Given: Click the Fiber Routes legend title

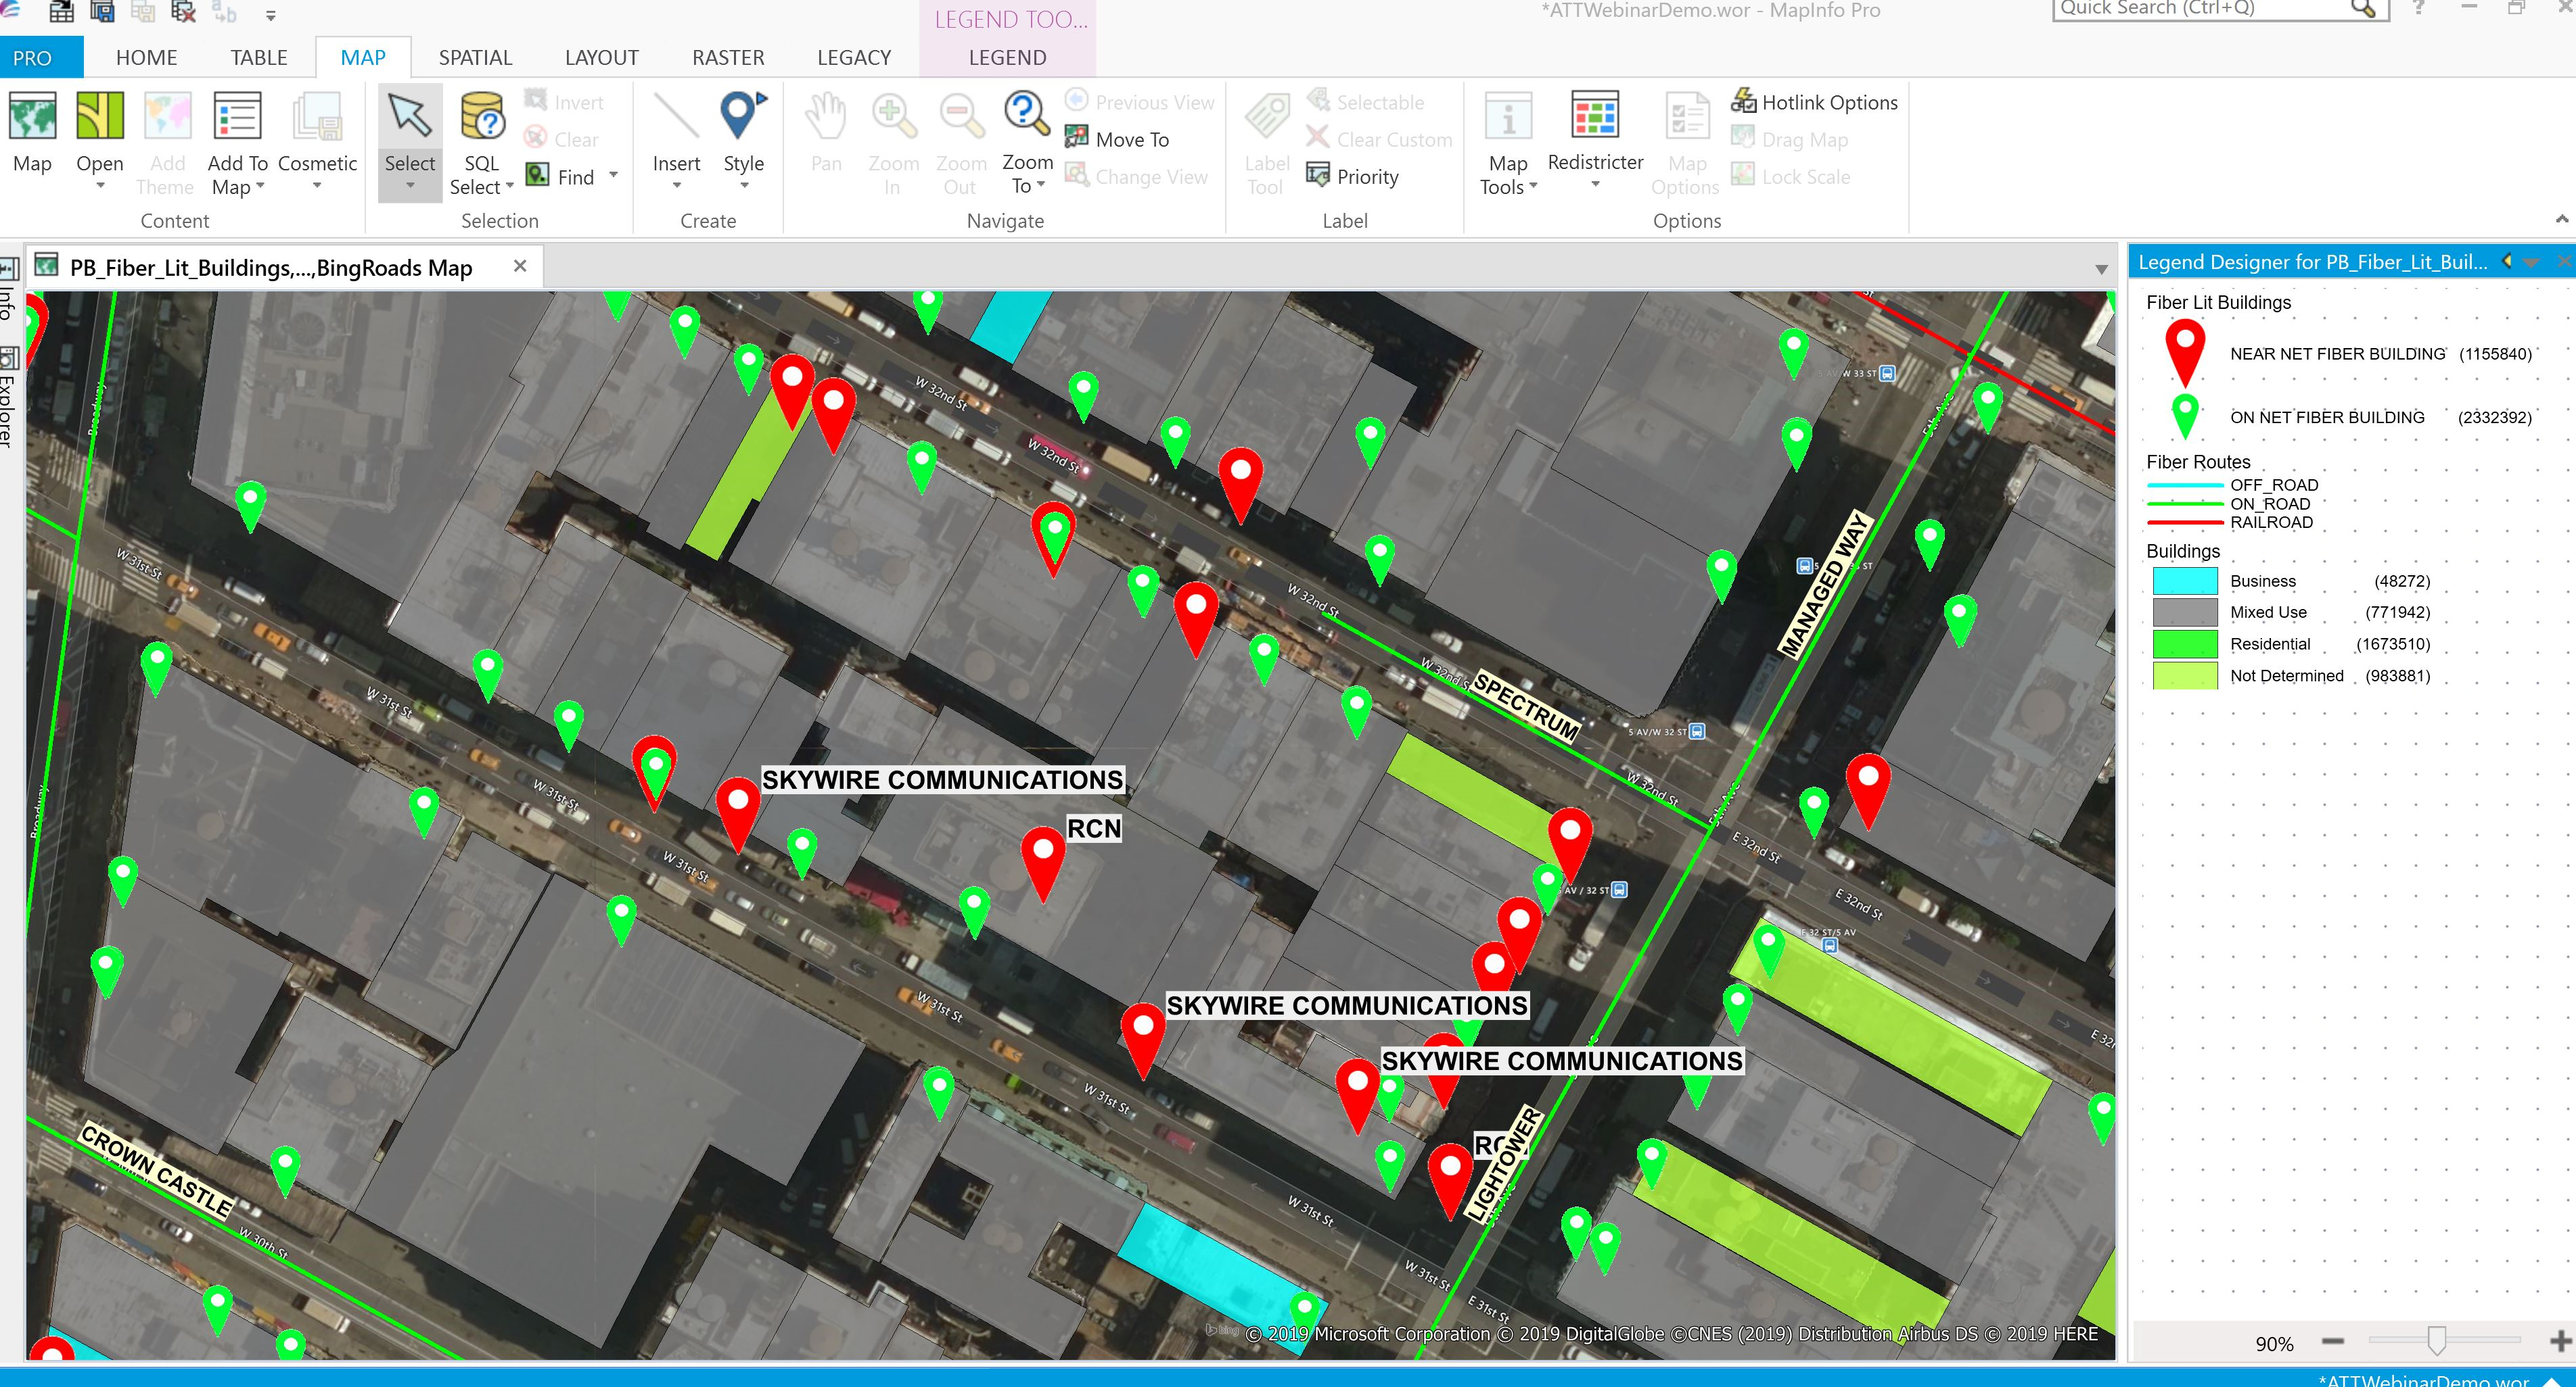Looking at the screenshot, I should [x=2198, y=462].
